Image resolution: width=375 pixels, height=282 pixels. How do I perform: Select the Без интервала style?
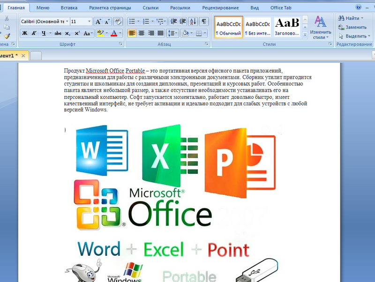coord(258,27)
